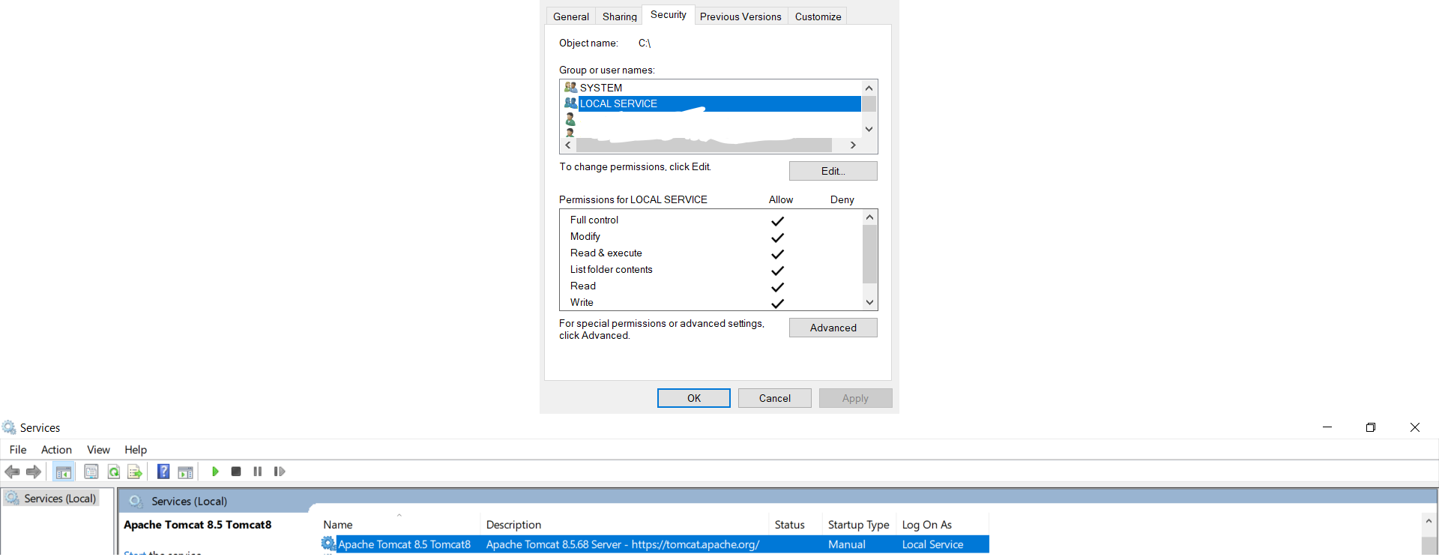Screen dimensions: 1439x557
Task: Open the Help menu in Services
Action: tap(136, 450)
